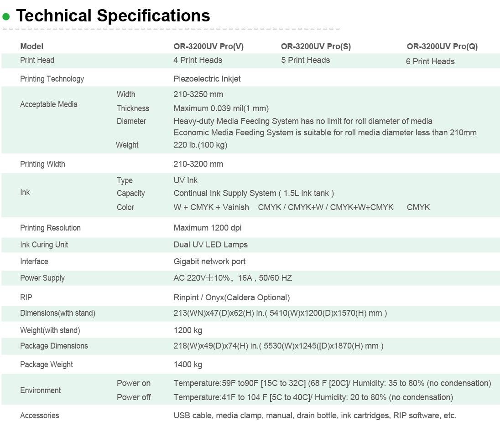Click the Maximum 1200 dpi value
Viewport: 500px width, 421px height.
pos(208,228)
